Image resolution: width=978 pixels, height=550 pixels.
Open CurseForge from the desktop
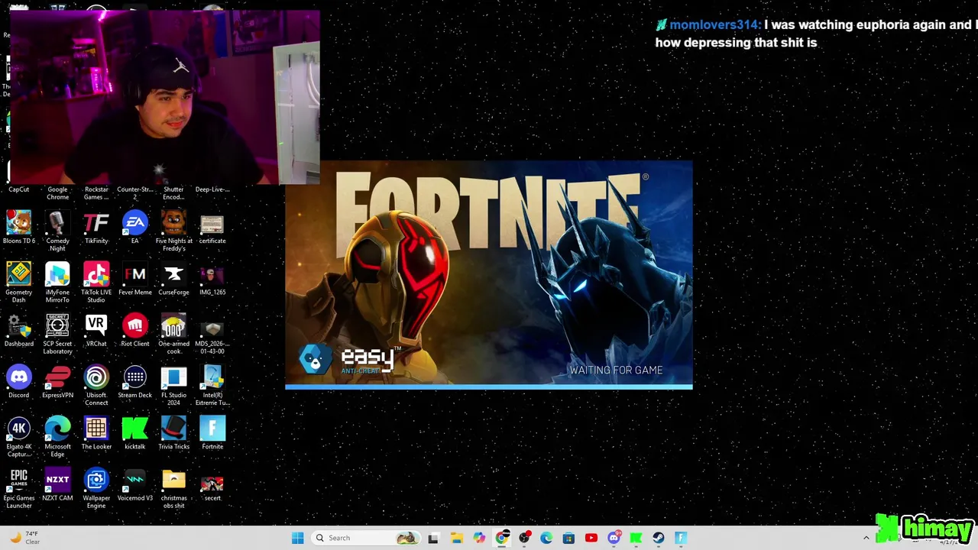[x=173, y=279]
